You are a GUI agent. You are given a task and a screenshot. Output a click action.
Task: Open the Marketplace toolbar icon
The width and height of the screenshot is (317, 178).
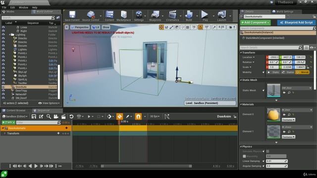click(x=123, y=16)
